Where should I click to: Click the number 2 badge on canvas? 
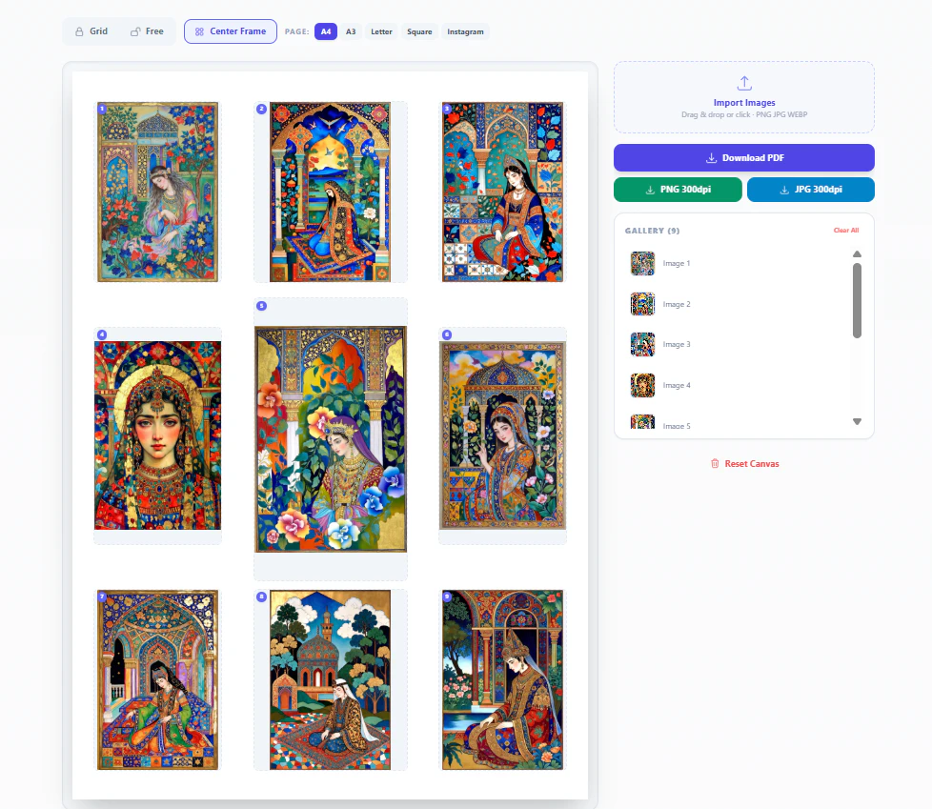tap(261, 109)
